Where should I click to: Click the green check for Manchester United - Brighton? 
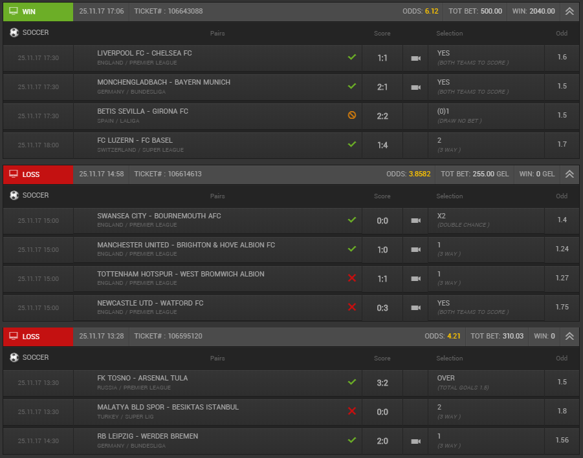tap(352, 249)
